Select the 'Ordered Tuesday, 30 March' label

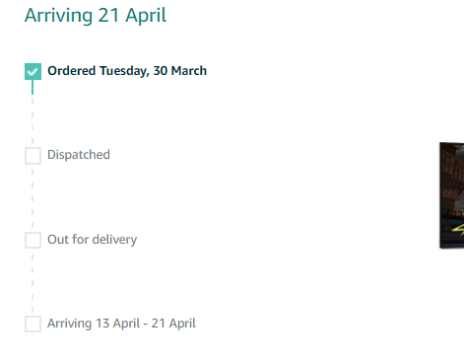click(127, 71)
